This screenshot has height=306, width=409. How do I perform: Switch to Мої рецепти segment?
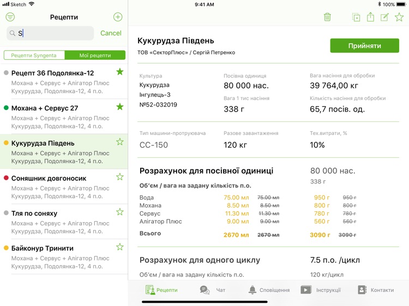coord(95,55)
